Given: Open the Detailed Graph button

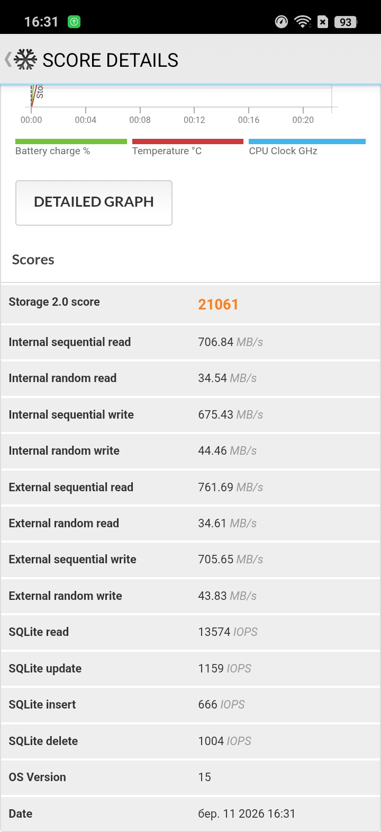Looking at the screenshot, I should pos(94,202).
